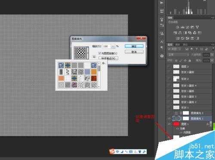Add a Brightness/Contrast adjustment
Image resolution: width=215 pixels, height=160 pixels.
click(178, 27)
